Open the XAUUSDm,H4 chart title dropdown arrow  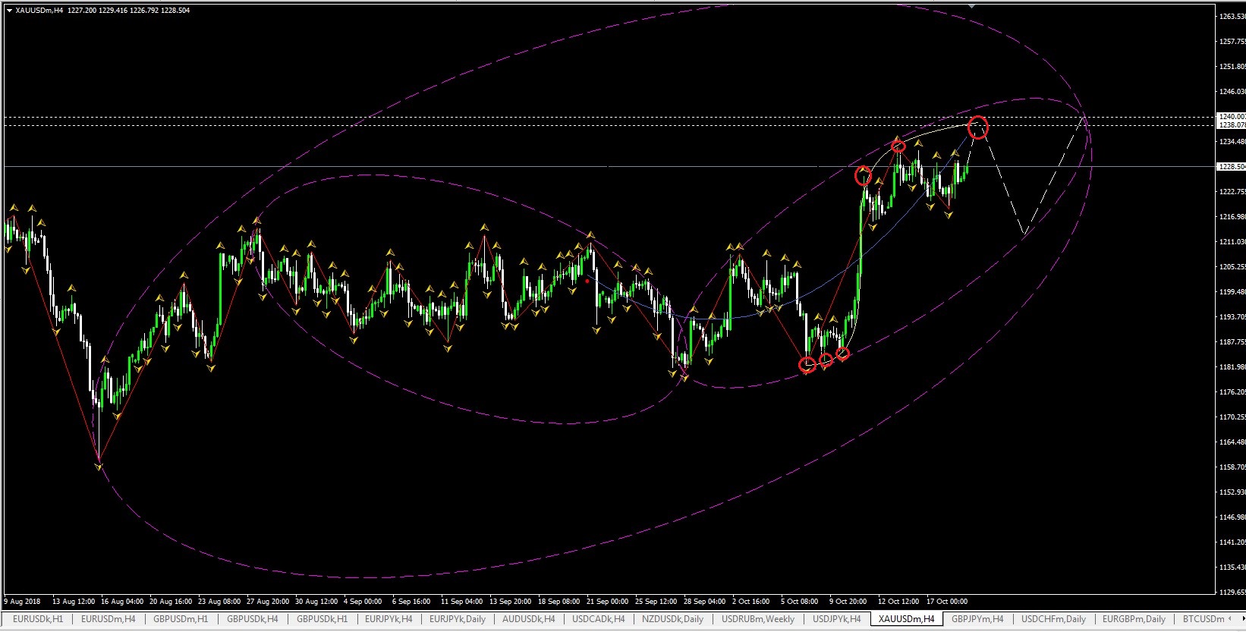9,11
